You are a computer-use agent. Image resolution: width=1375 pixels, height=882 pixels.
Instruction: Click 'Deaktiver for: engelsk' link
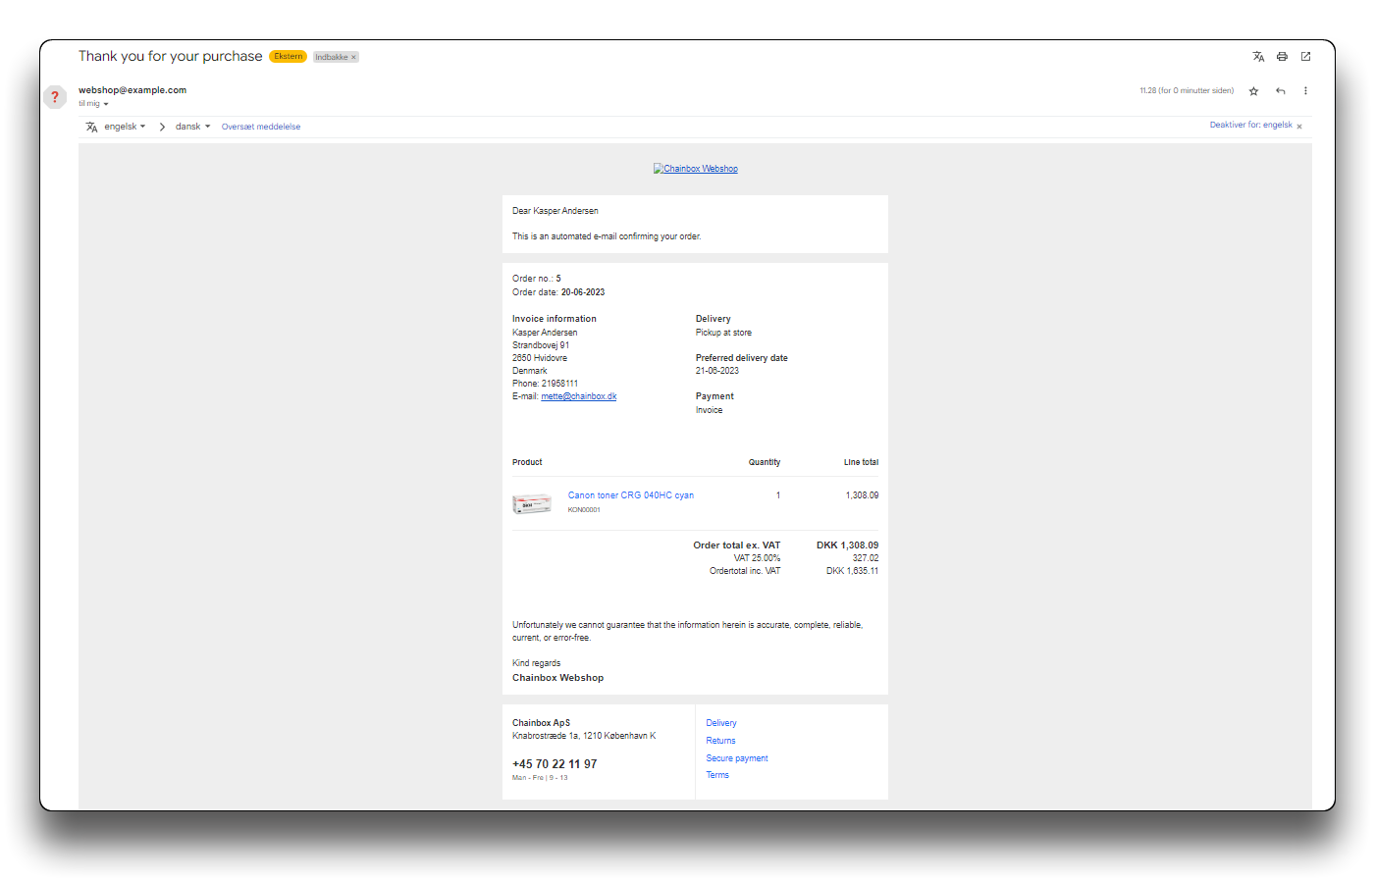click(x=1250, y=126)
